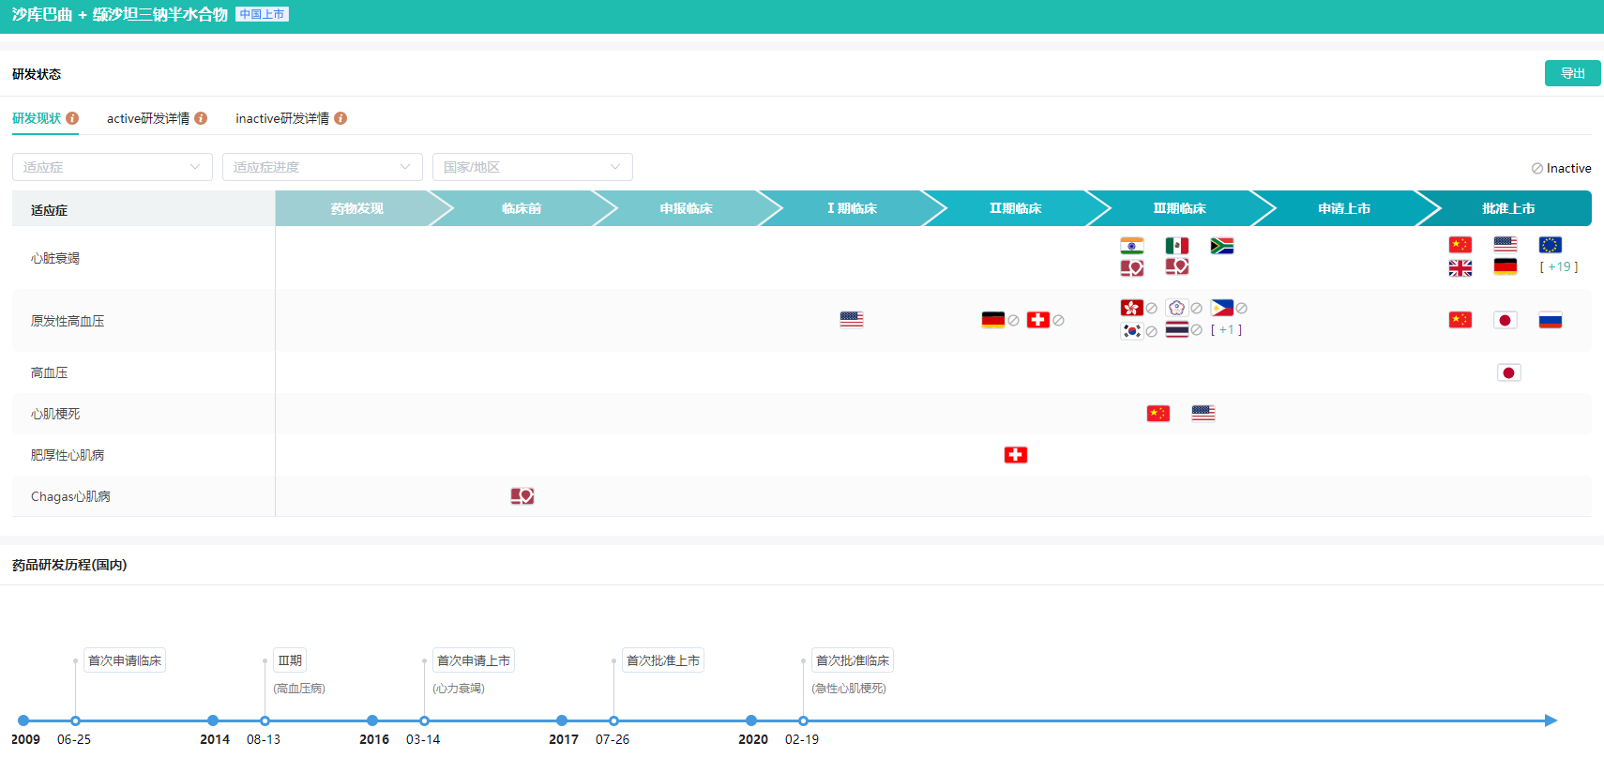Click the 2009 year dot on timeline
This screenshot has width=1604, height=758.
23,720
